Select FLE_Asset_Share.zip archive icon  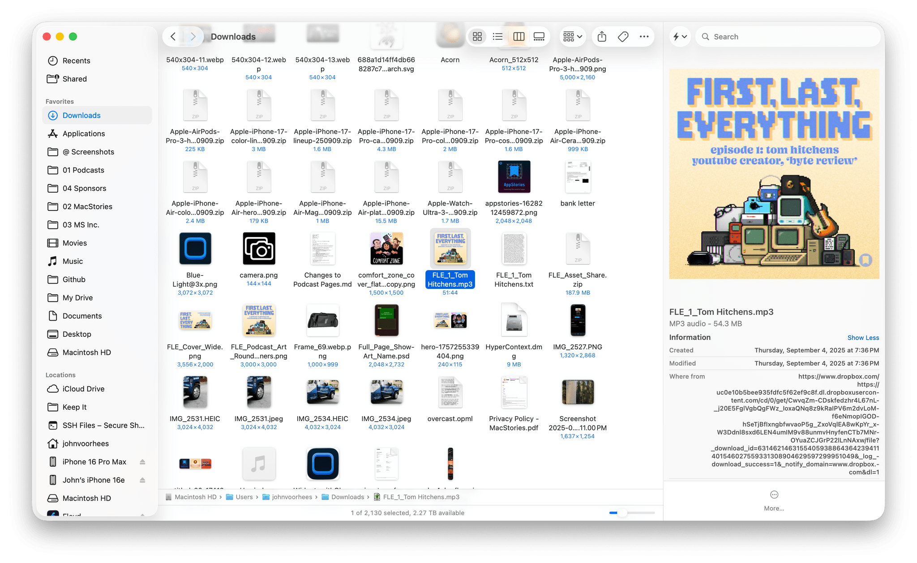pyautogui.click(x=578, y=249)
